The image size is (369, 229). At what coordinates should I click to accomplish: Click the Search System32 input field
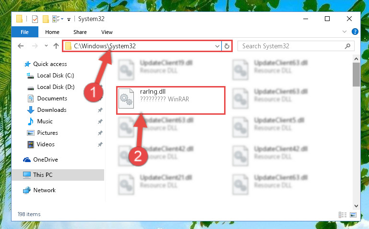pos(291,46)
